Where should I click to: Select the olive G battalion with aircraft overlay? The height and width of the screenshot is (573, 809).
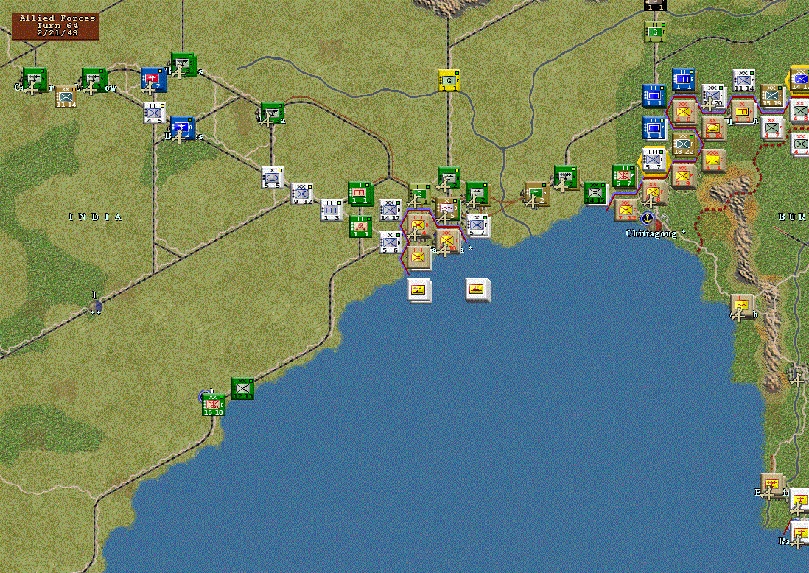pyautogui.click(x=419, y=194)
